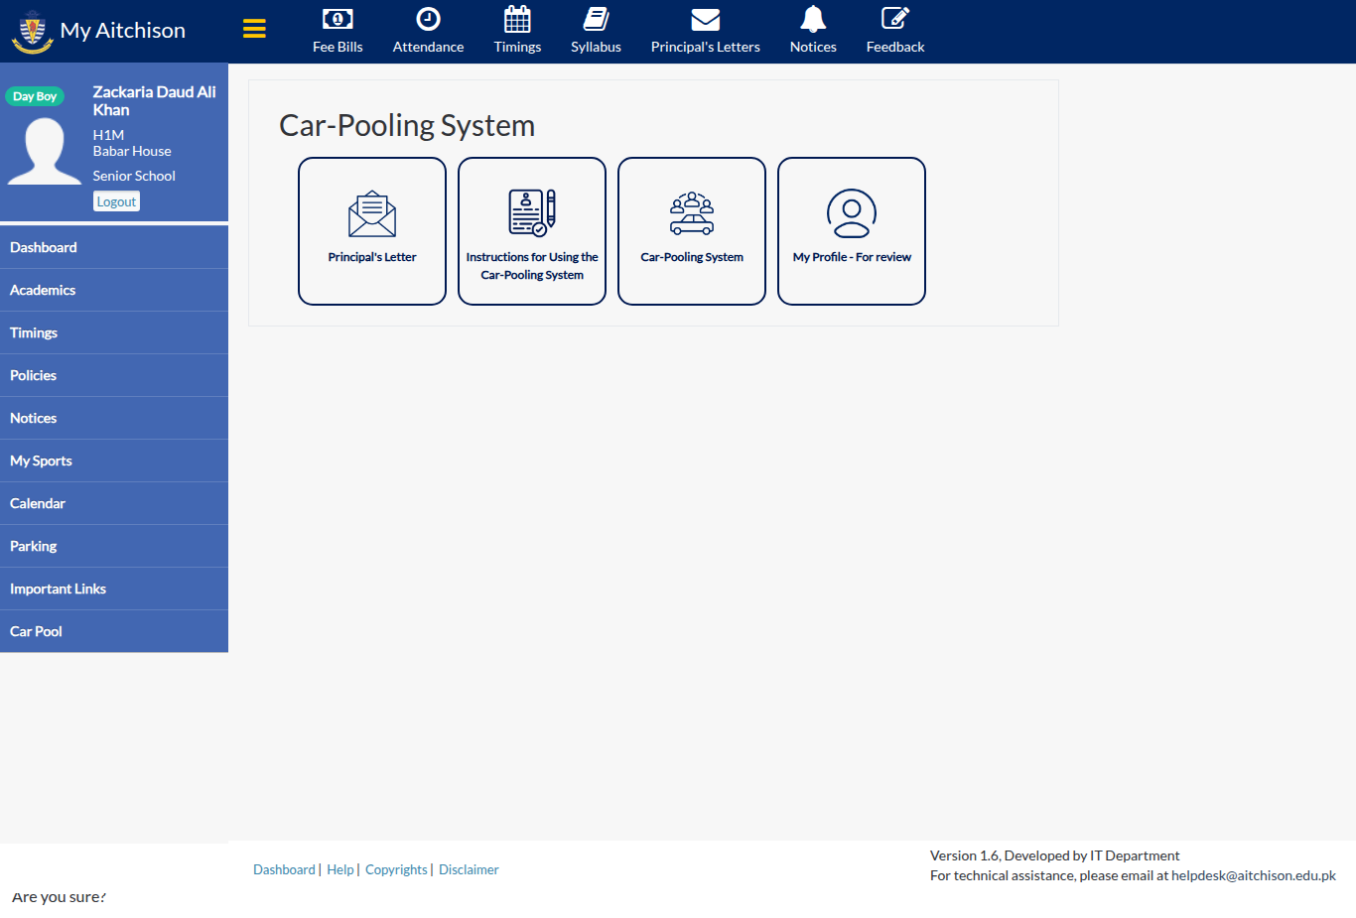The width and height of the screenshot is (1356, 918).
Task: Open the Principal's Letters envelope icon
Action: tap(705, 19)
